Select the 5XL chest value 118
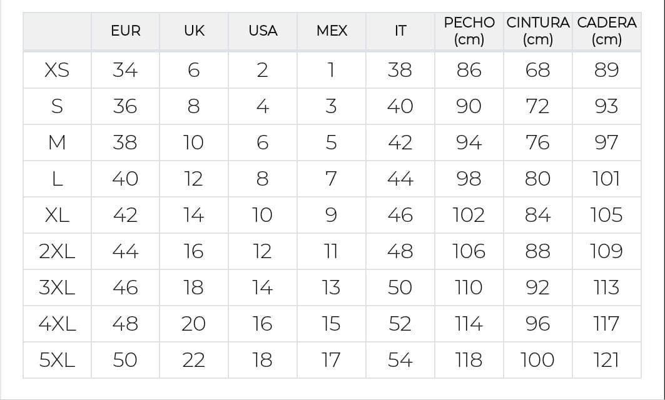 pos(469,360)
